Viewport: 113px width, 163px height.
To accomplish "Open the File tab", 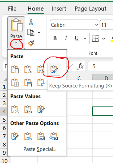I will 12,9.
